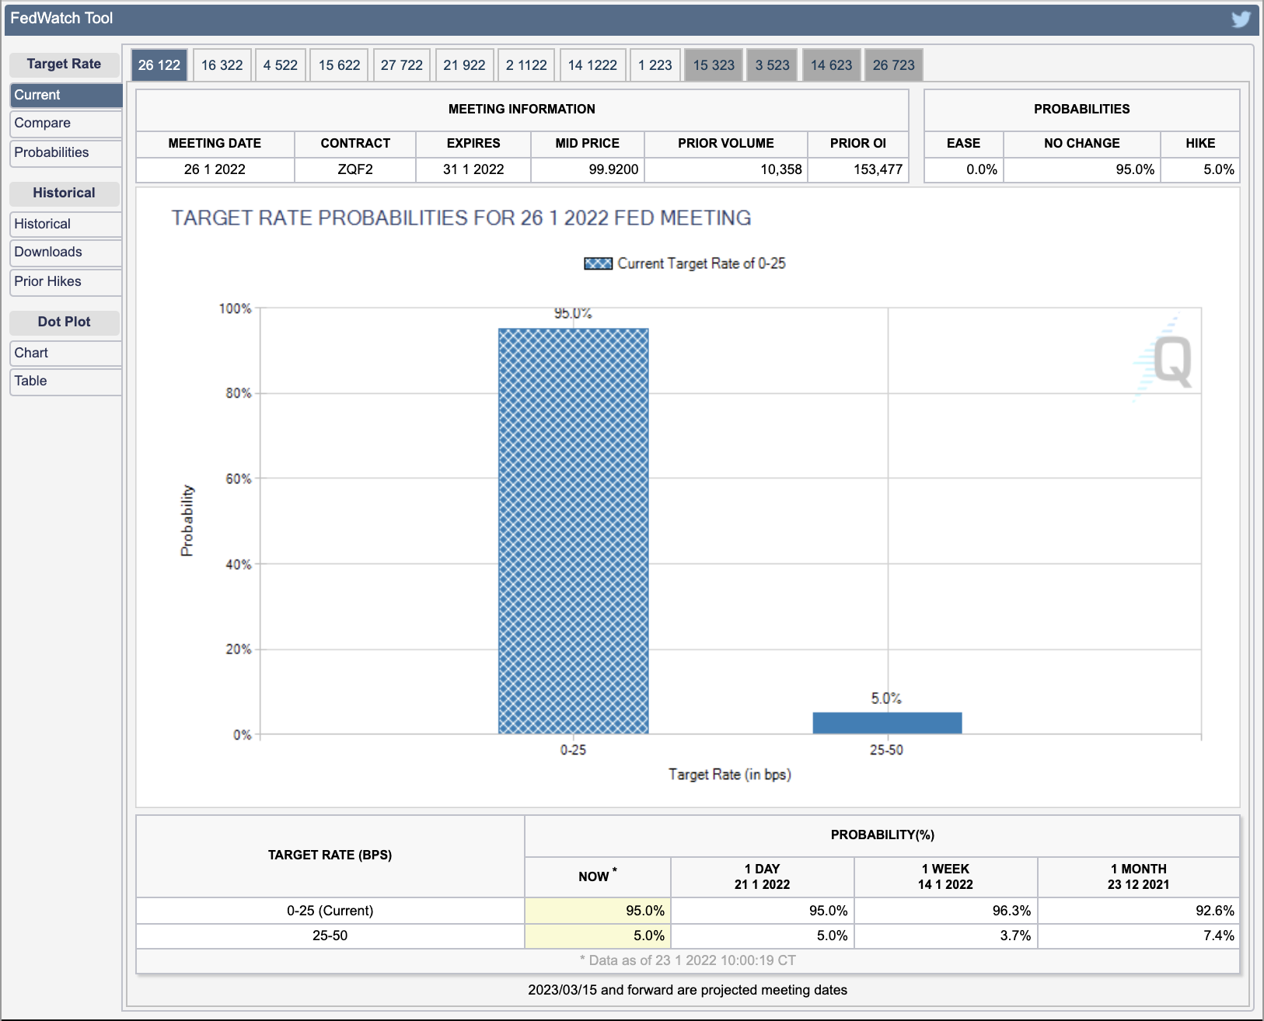Click the 31 1 2022 expires cell
1264x1021 pixels.
point(473,169)
